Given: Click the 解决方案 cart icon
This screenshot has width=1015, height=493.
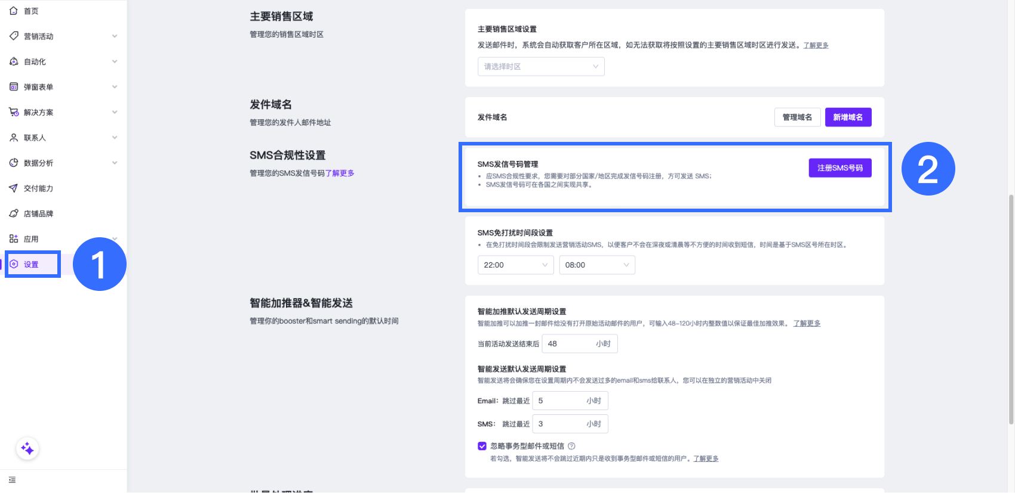Looking at the screenshot, I should pyautogui.click(x=14, y=112).
